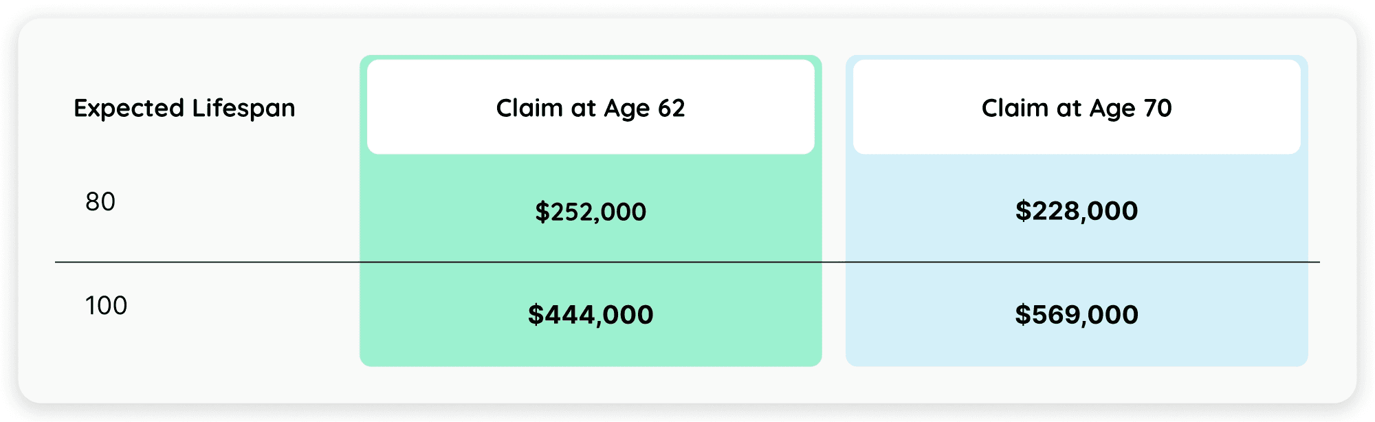
Task: Click the Claim at Age 70 header box
Action: tap(1077, 107)
